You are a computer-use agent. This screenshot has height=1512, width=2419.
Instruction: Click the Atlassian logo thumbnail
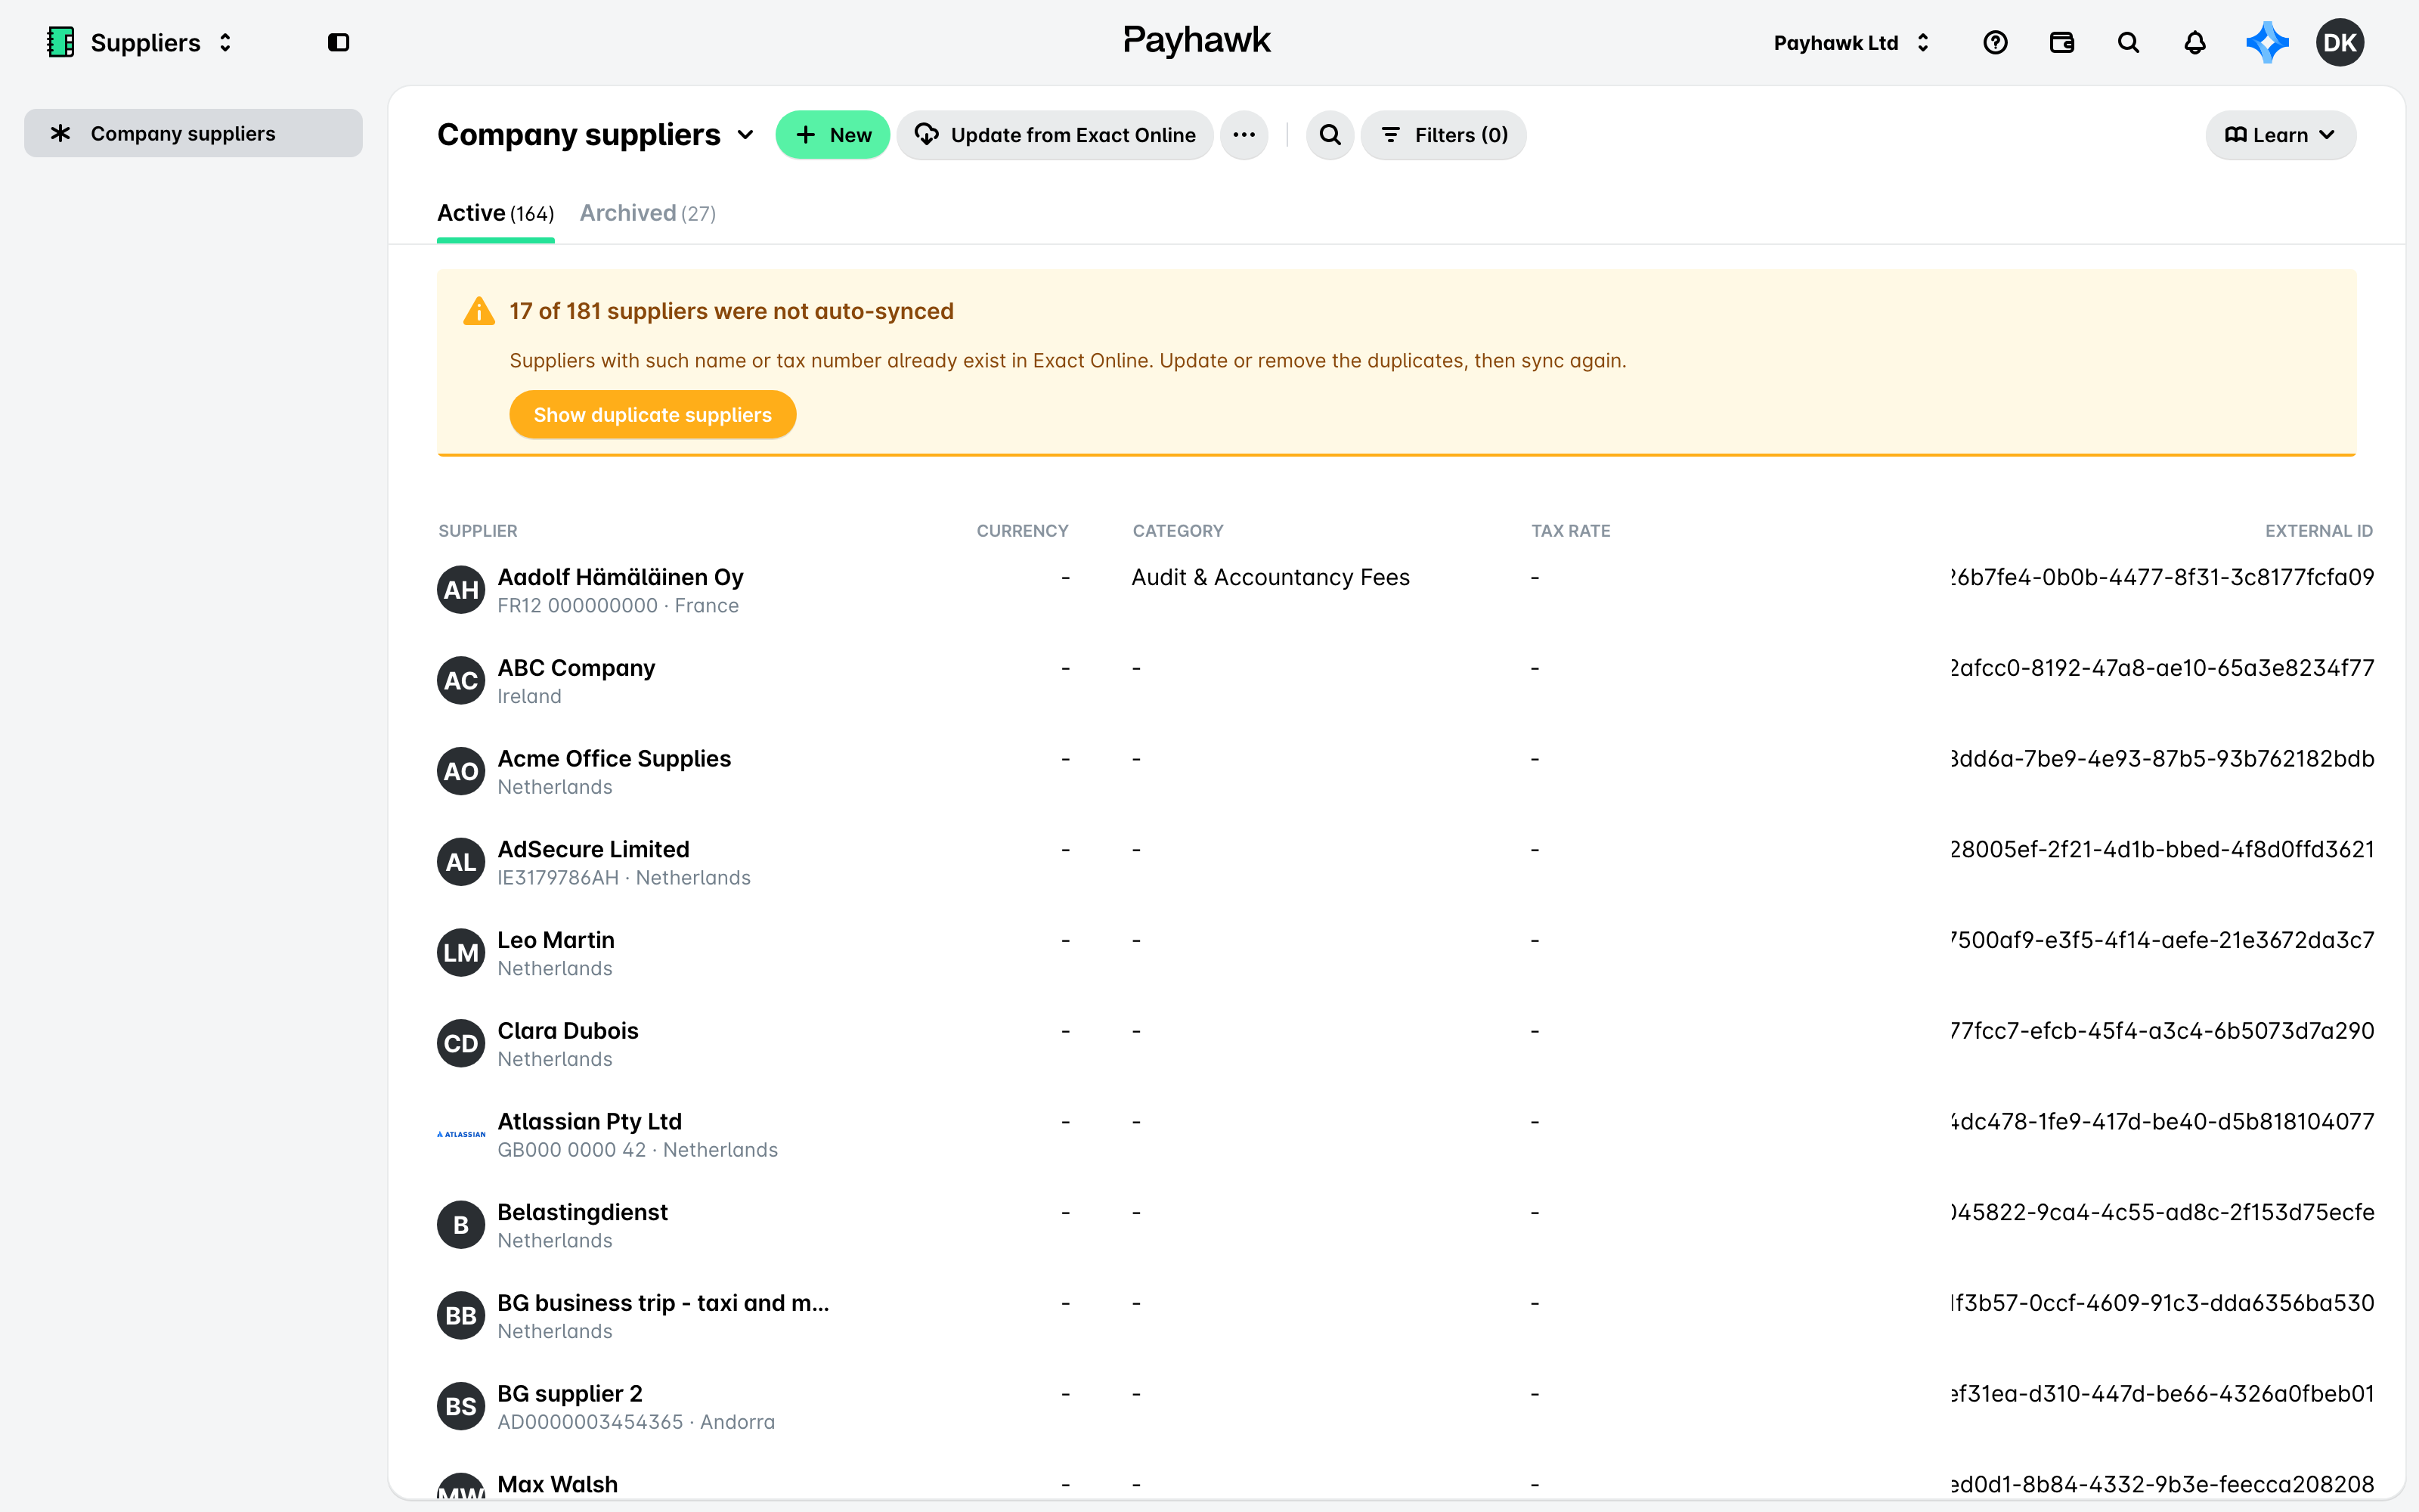[461, 1134]
